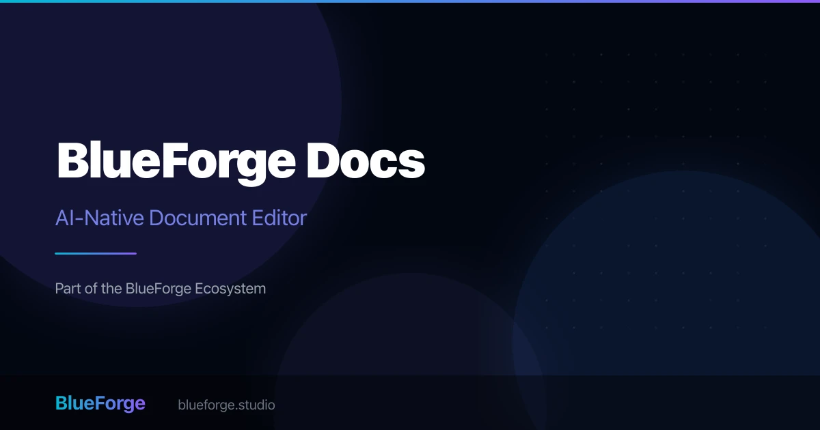Viewport: 820px width, 430px height.
Task: Select the BlueForge Docs title
Action: pyautogui.click(x=241, y=162)
